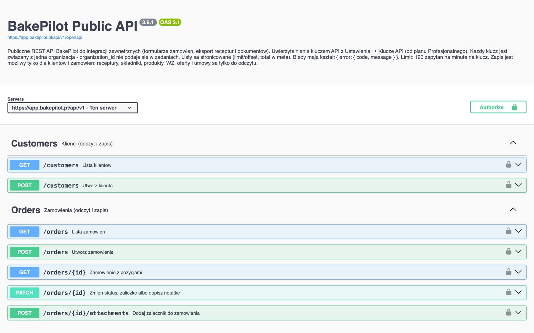Click the POST badge for /customers

(24, 185)
